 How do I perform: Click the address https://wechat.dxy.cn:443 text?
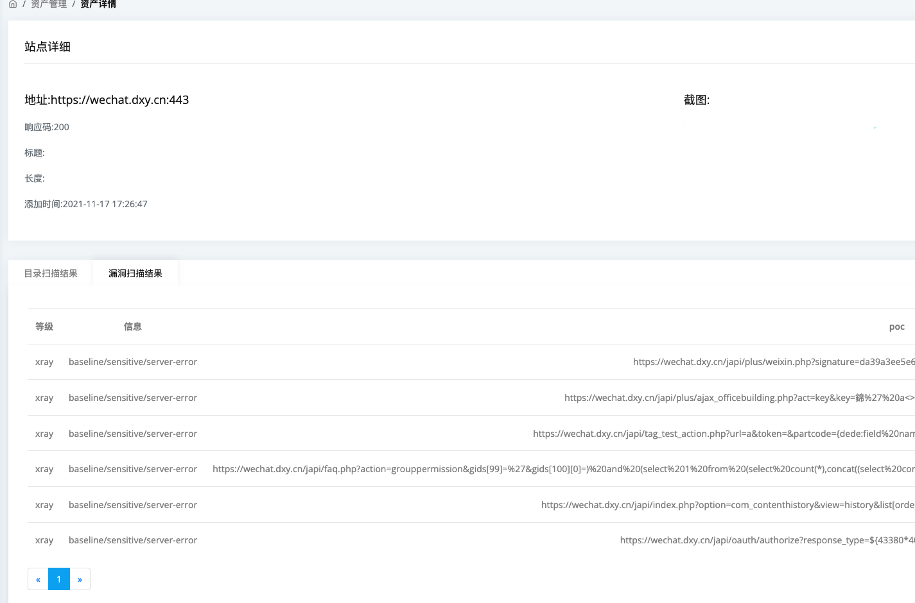click(107, 100)
